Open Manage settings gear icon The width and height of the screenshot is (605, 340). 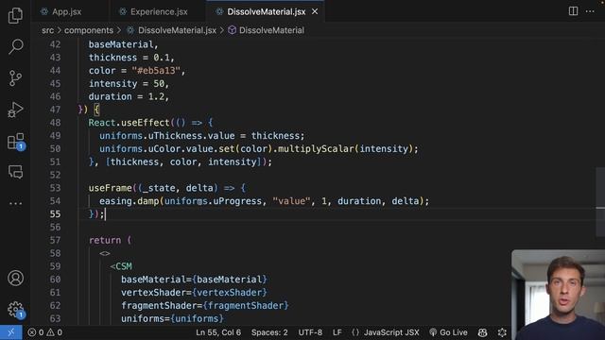click(x=16, y=310)
